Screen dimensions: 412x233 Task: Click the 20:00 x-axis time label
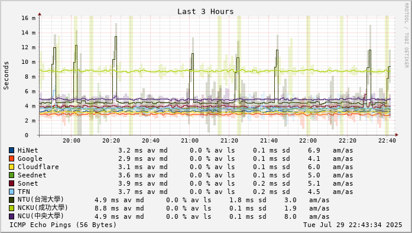[72, 141]
